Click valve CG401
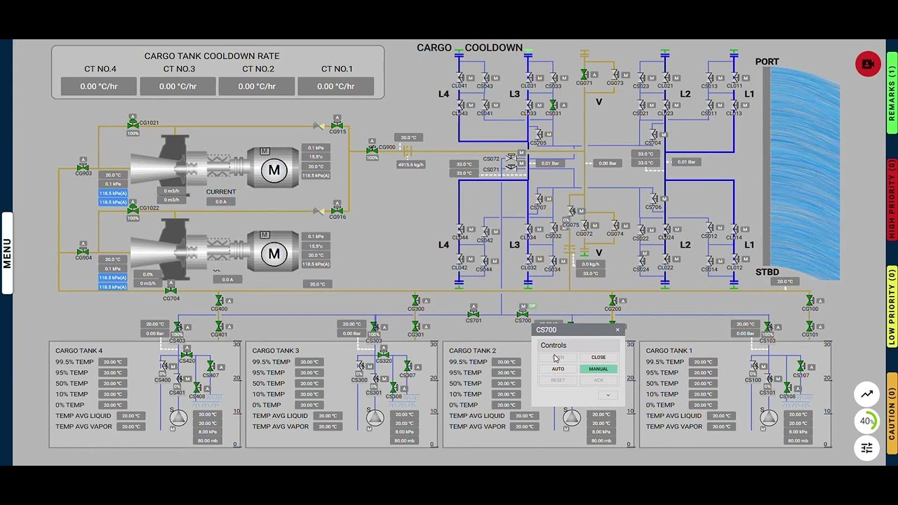The height and width of the screenshot is (505, 898). click(220, 327)
